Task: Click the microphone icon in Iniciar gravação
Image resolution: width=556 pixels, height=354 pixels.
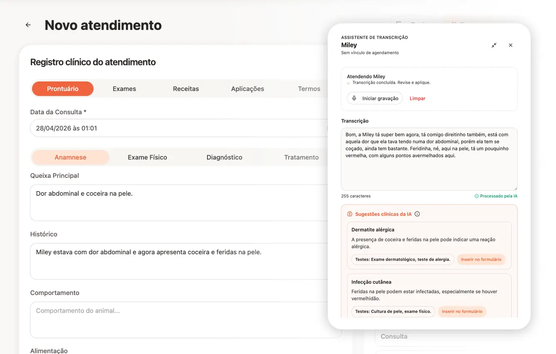Action: [x=354, y=98]
